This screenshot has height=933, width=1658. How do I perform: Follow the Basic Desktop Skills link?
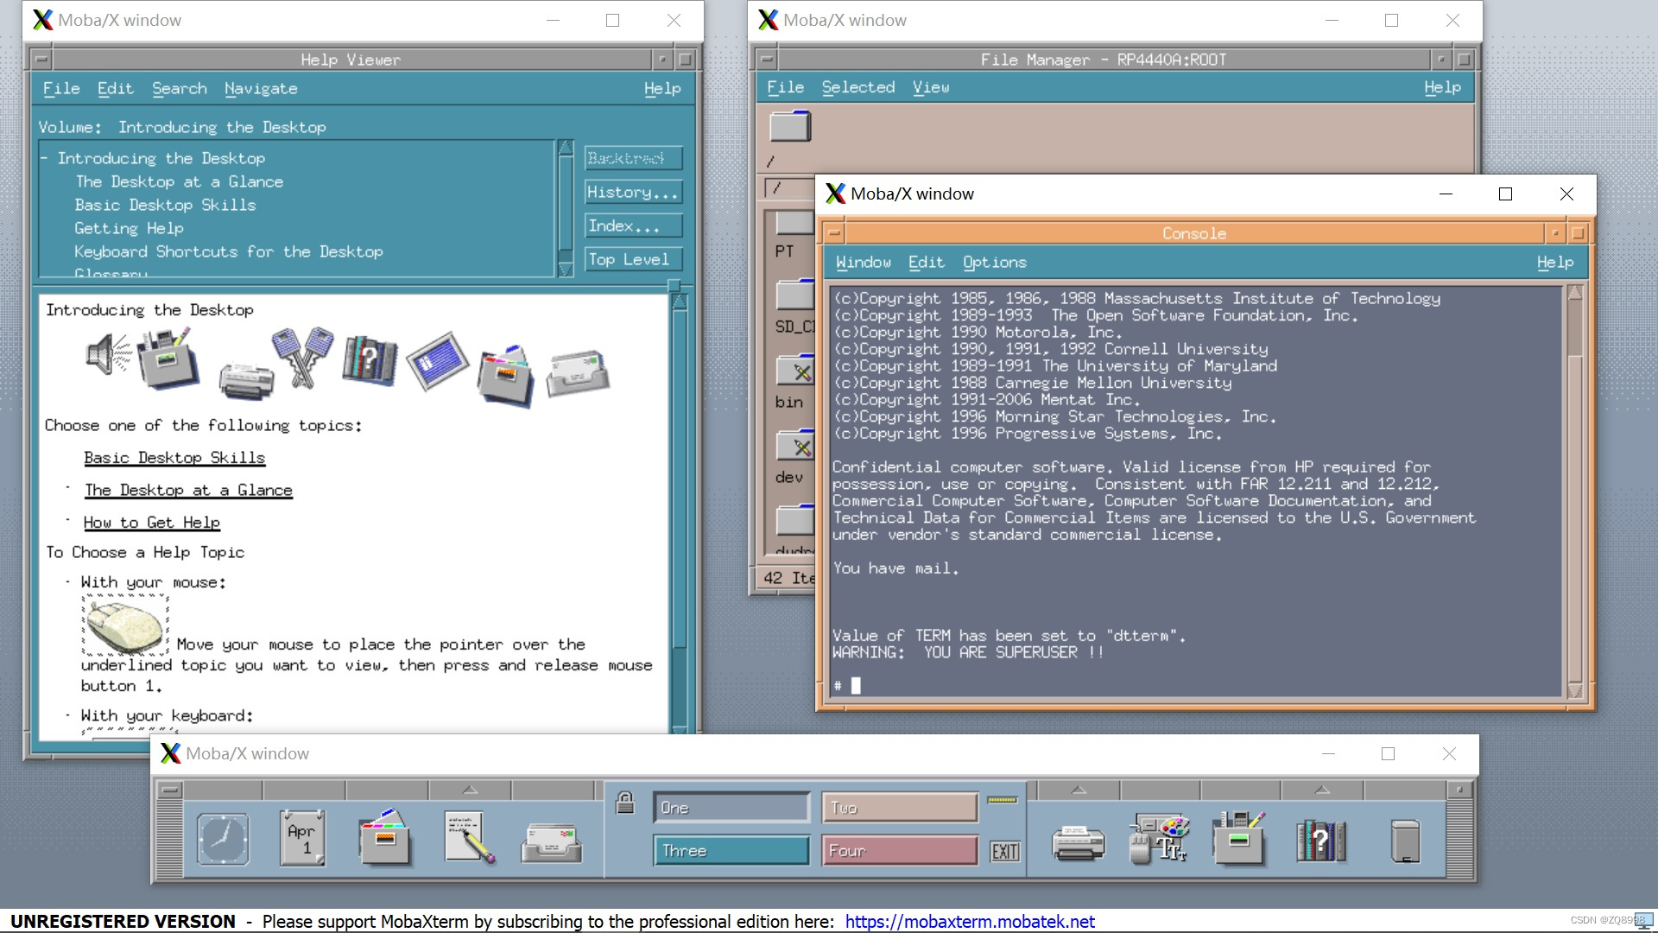click(174, 457)
